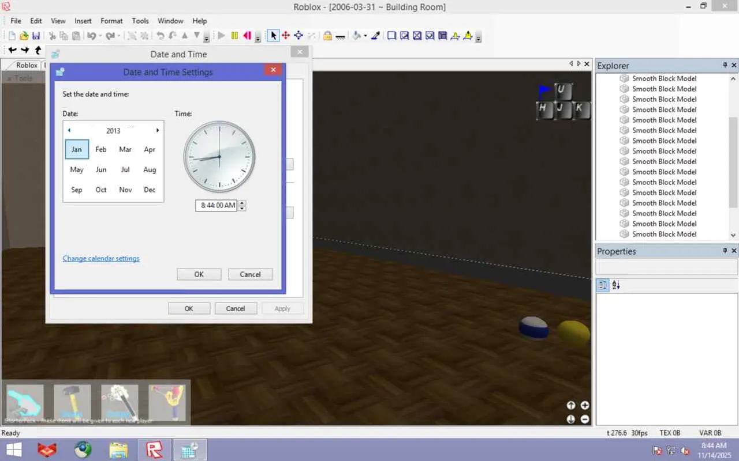Click the forward arrow navigation icon

[25, 50]
